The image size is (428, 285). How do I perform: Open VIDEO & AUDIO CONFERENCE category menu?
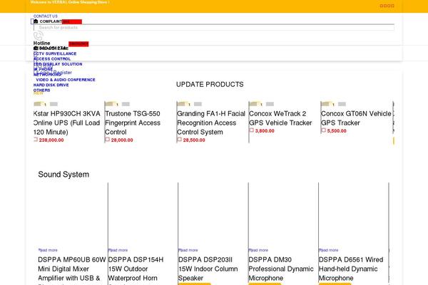pos(66,80)
